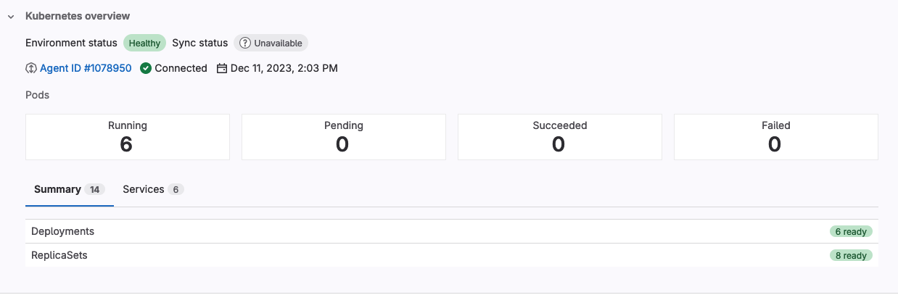Screen dimensions: 898x295
Task: Select the Pending pods card
Action: (344, 136)
